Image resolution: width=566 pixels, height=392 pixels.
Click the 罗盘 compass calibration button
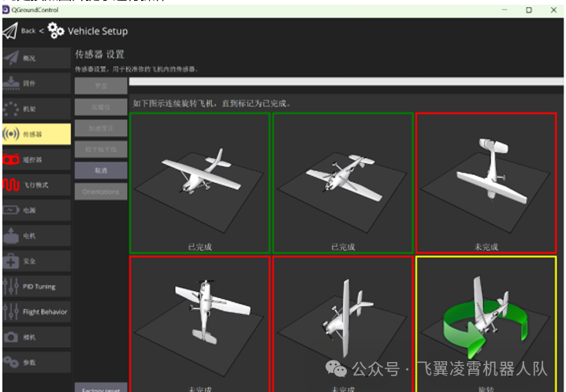[101, 85]
